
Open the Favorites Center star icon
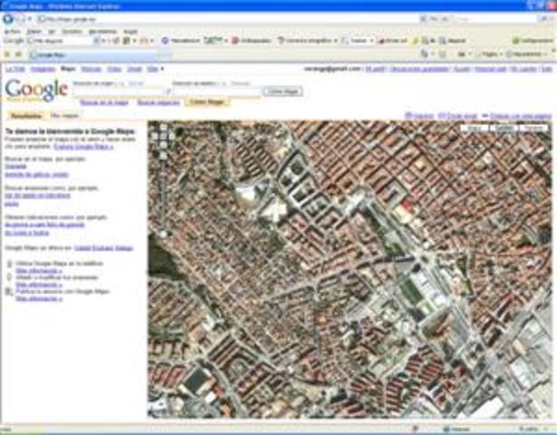[7, 54]
